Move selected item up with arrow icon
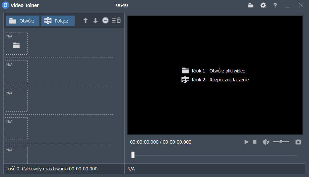 tap(85, 21)
